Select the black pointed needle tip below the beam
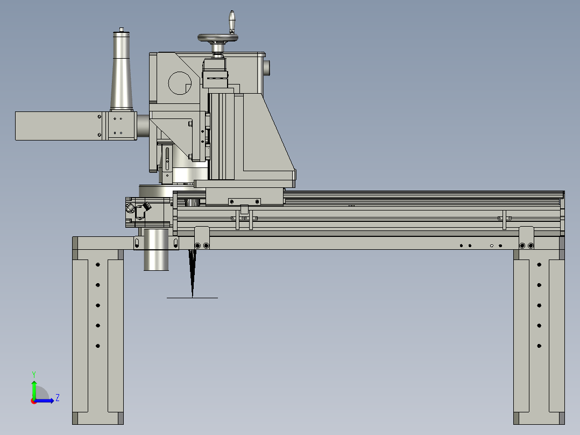 193,273
